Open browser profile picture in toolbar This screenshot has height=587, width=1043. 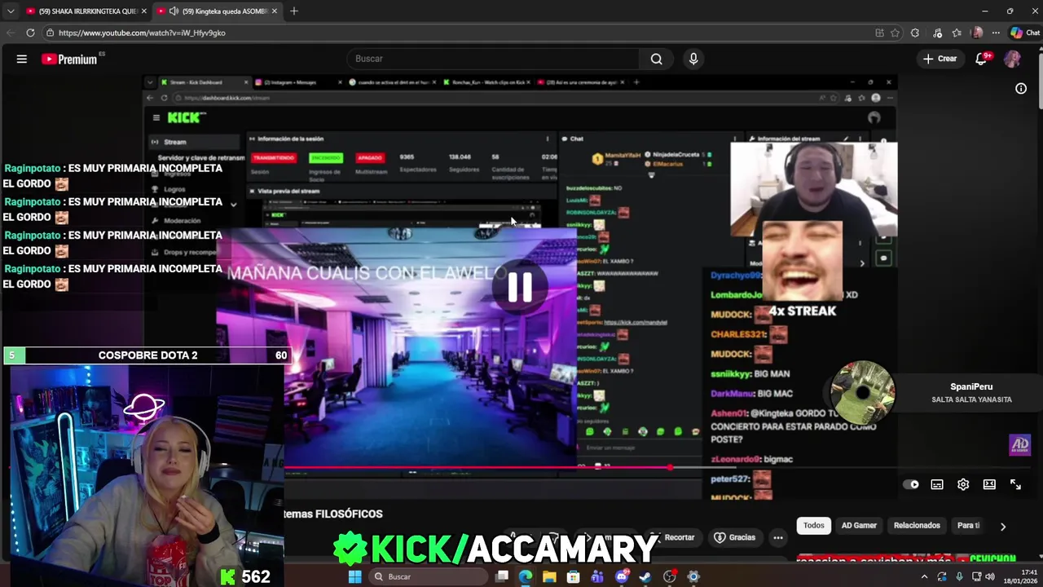point(978,33)
